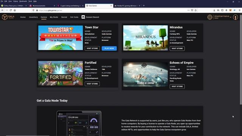Click the MetaMask fox extension icon

(x=230, y=10)
